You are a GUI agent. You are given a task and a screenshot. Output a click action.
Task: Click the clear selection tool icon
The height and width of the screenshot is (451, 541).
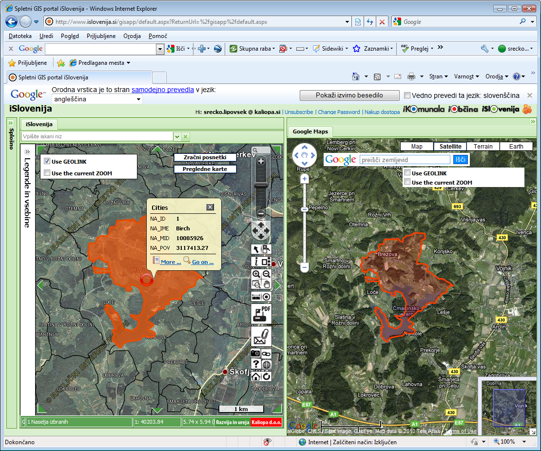pos(267,249)
